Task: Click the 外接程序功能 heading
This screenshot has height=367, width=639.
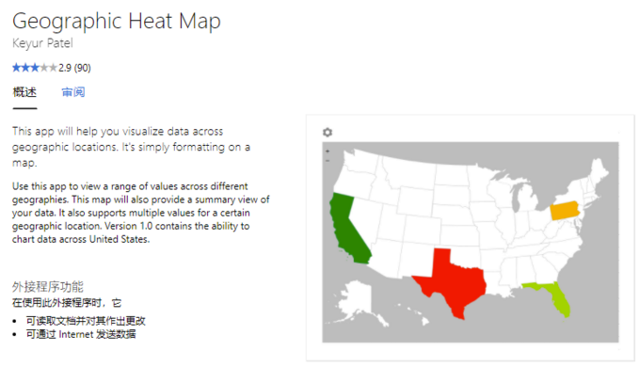Action: 48,287
